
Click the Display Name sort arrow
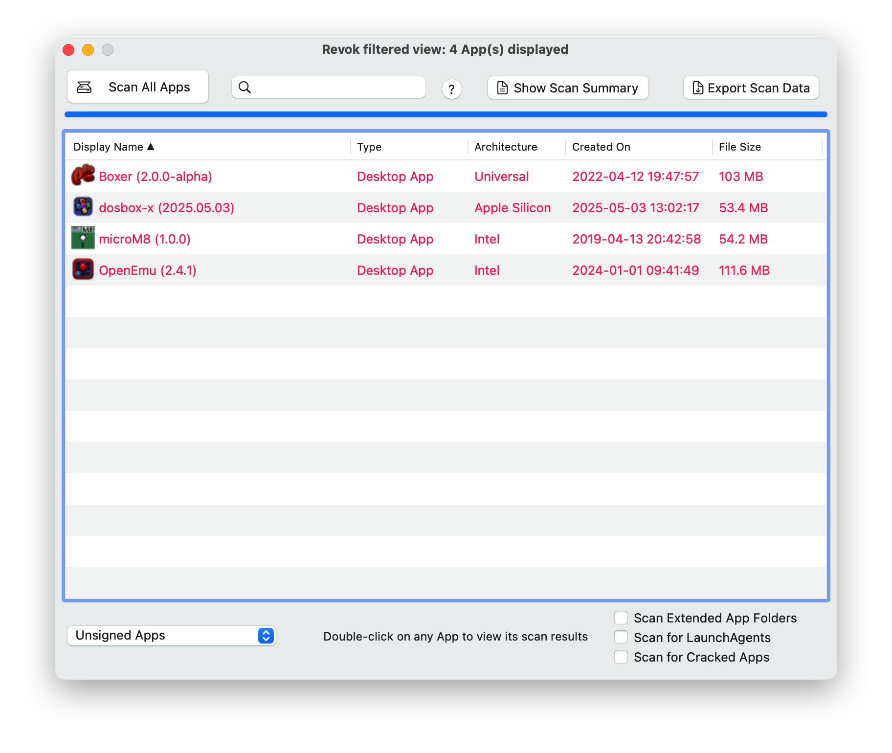pyautogui.click(x=151, y=147)
